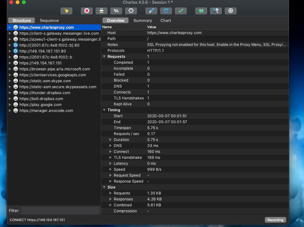
Task: Select https://manager.avocode.com host entry
Action: [x=46, y=111]
